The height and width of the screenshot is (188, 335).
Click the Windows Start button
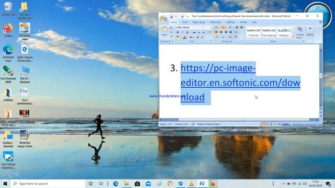coord(5,183)
